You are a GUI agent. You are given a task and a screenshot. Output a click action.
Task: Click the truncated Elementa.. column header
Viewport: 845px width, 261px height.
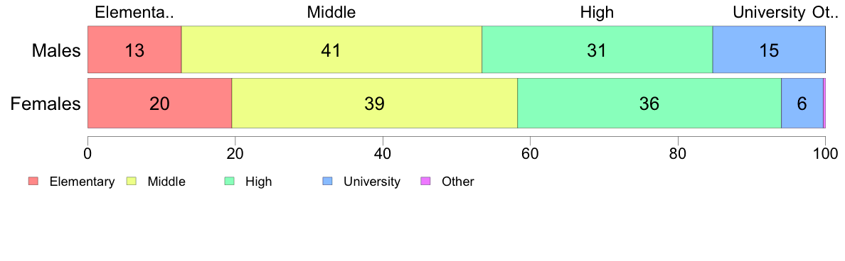point(134,12)
